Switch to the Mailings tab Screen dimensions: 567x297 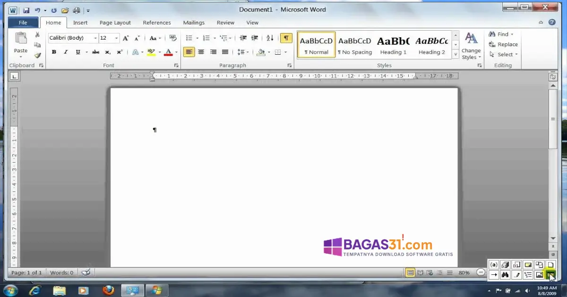194,23
